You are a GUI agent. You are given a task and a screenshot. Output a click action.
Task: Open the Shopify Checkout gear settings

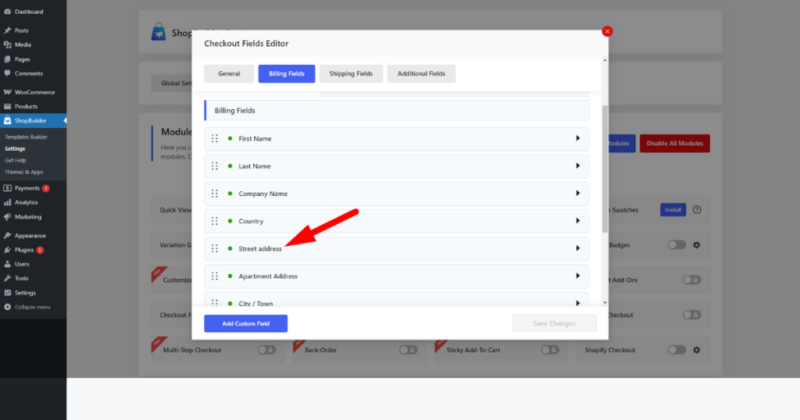click(696, 351)
